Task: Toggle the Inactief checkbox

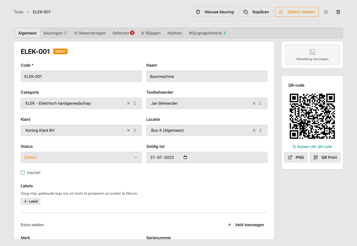Action: coord(23,173)
